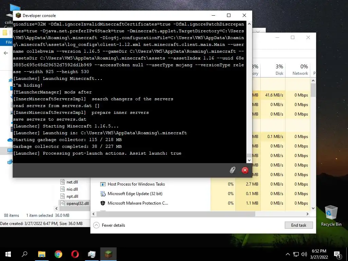The height and width of the screenshot is (261, 348).
Task: Click Developer console title bar icon
Action: 18,15
